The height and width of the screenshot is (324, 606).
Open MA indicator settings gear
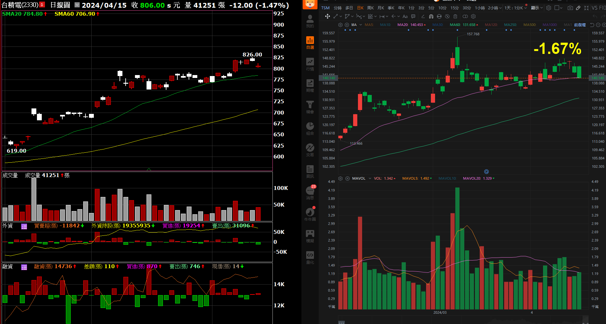pyautogui.click(x=340, y=25)
